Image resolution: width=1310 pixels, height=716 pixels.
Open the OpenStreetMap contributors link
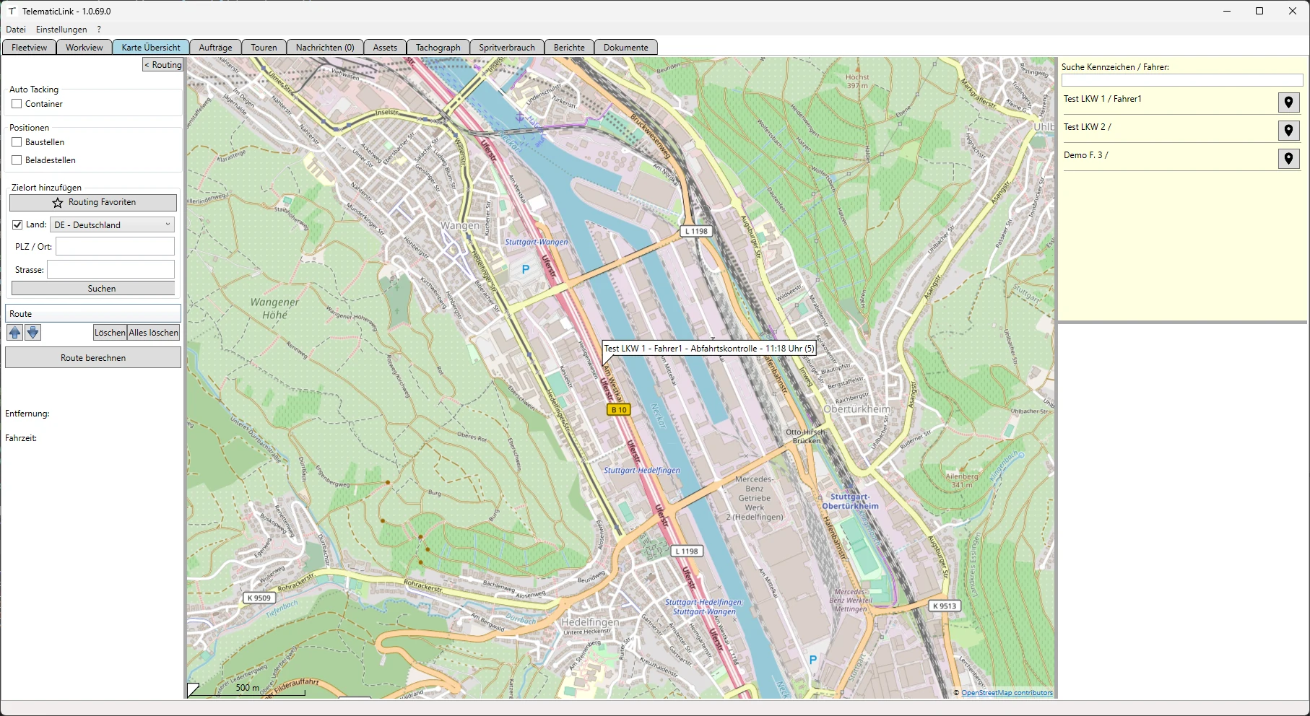[1007, 693]
